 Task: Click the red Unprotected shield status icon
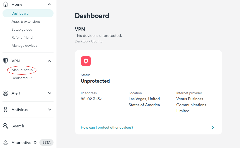[86, 61]
